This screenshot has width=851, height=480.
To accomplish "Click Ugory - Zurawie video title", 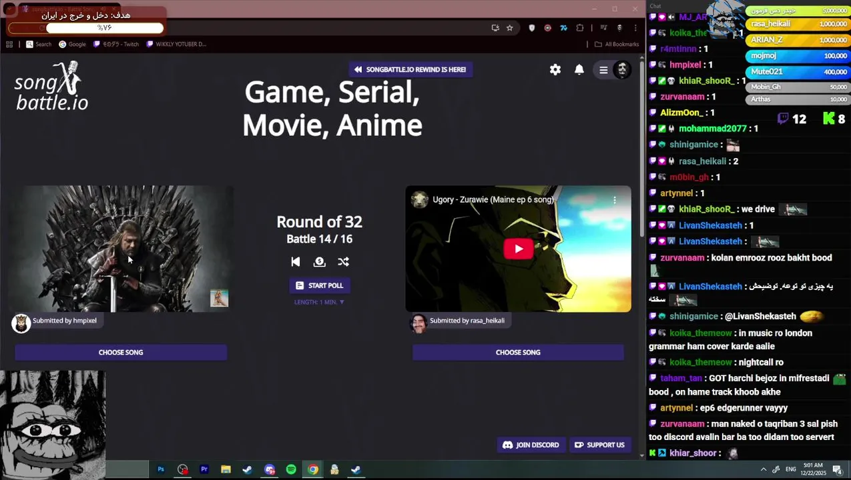I will pos(493,199).
